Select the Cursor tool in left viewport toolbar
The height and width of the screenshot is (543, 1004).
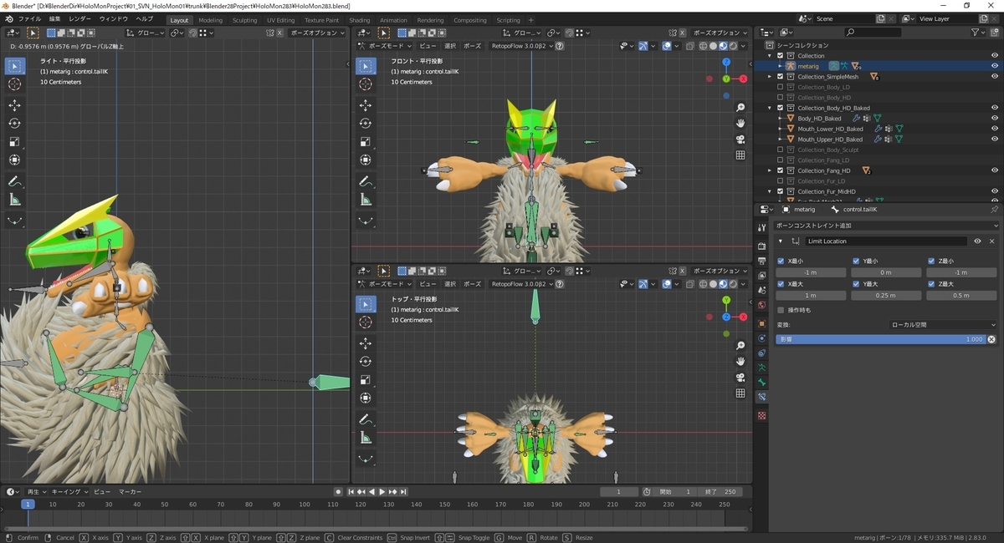pos(14,84)
